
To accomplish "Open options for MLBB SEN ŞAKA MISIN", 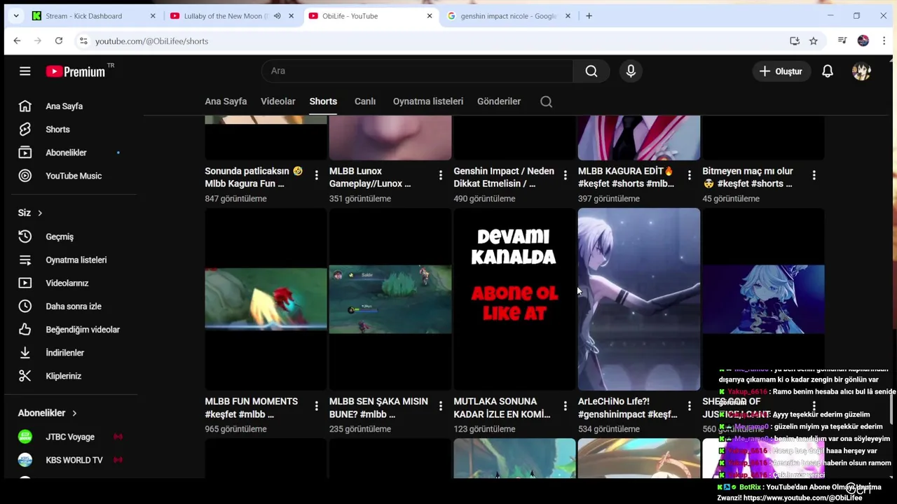I will click(441, 405).
